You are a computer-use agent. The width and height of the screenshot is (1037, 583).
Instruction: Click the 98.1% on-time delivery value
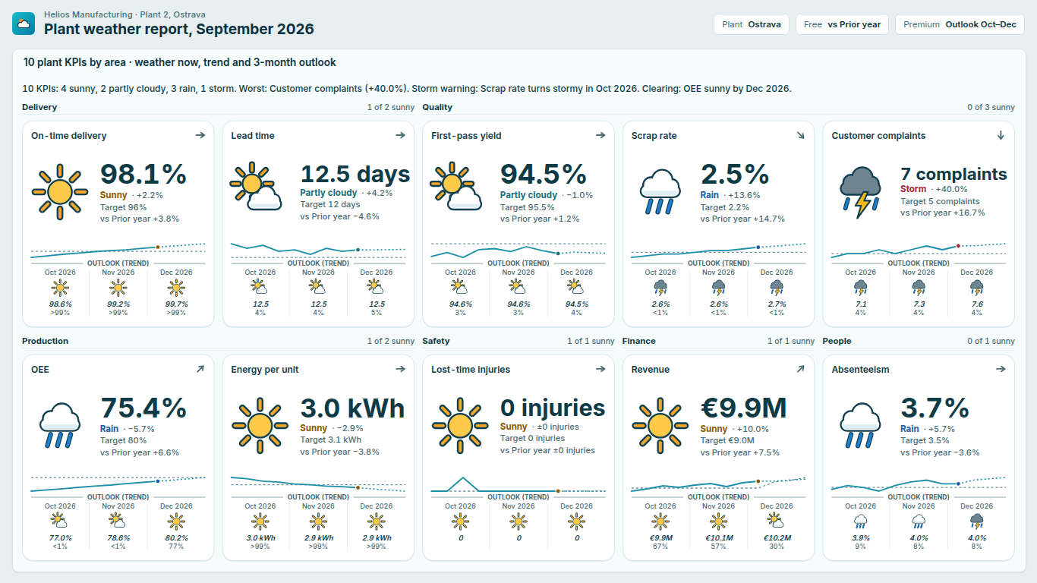point(143,174)
